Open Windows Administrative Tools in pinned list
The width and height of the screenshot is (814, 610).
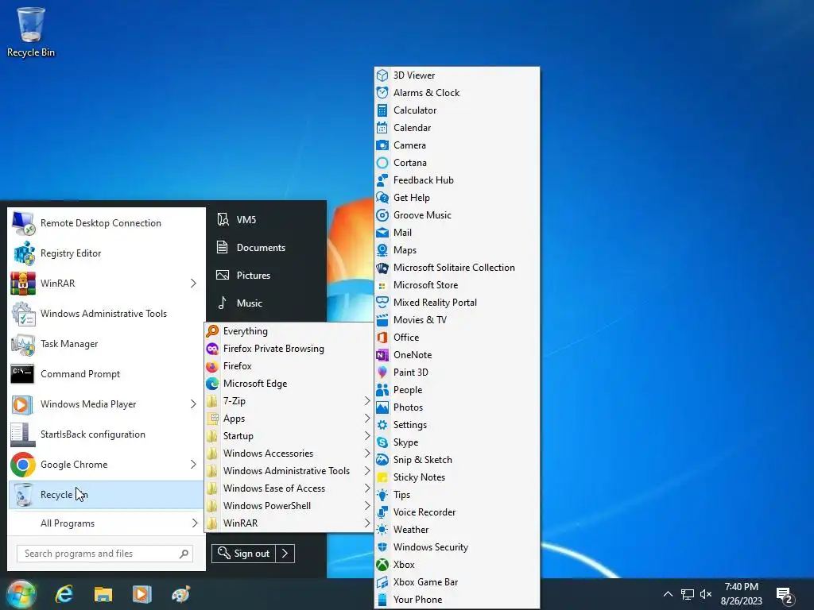pos(106,314)
